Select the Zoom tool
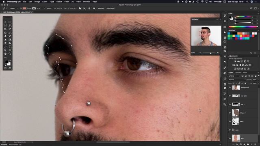This screenshot has width=260, height=146. click(10, 54)
